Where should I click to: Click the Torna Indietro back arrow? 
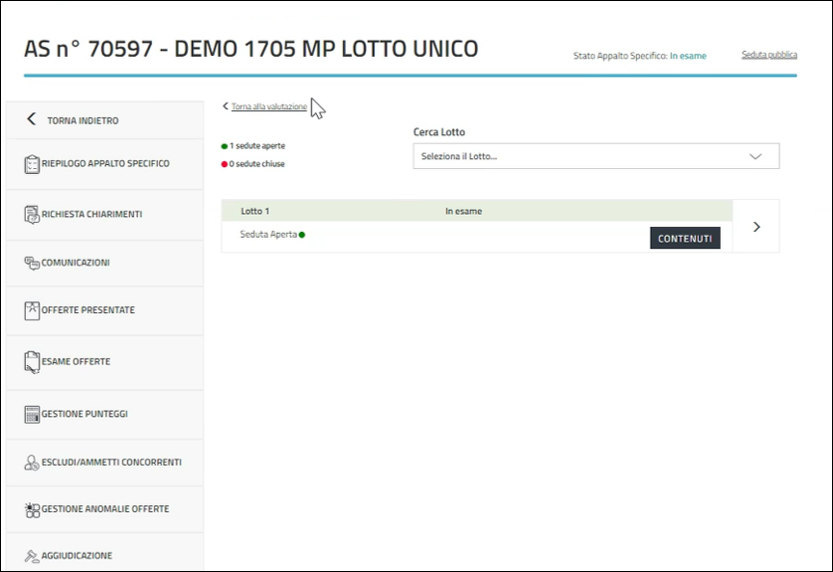coord(31,120)
